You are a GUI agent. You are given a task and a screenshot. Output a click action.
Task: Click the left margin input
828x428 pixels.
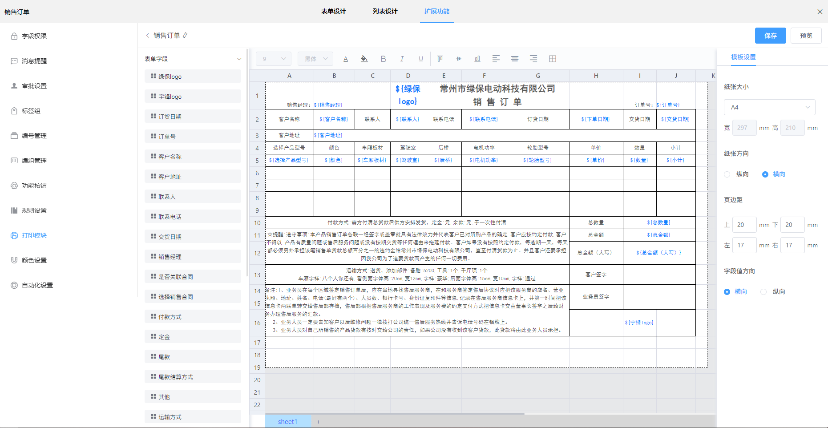point(744,245)
